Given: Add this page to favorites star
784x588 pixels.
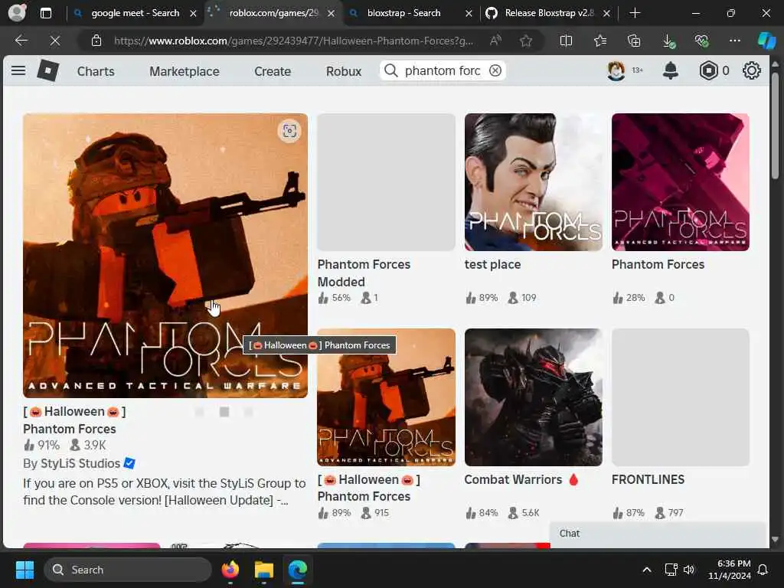Looking at the screenshot, I should tap(525, 41).
